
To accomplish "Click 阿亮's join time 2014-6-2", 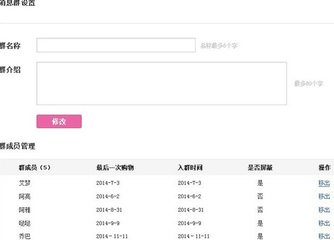I will pyautogui.click(x=189, y=196).
